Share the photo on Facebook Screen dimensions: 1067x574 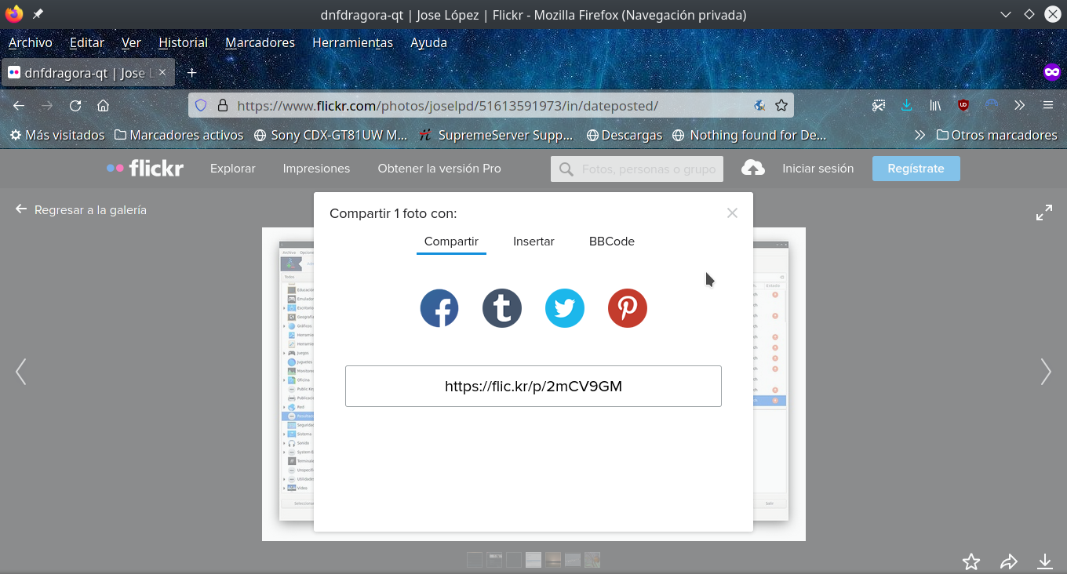click(x=439, y=308)
